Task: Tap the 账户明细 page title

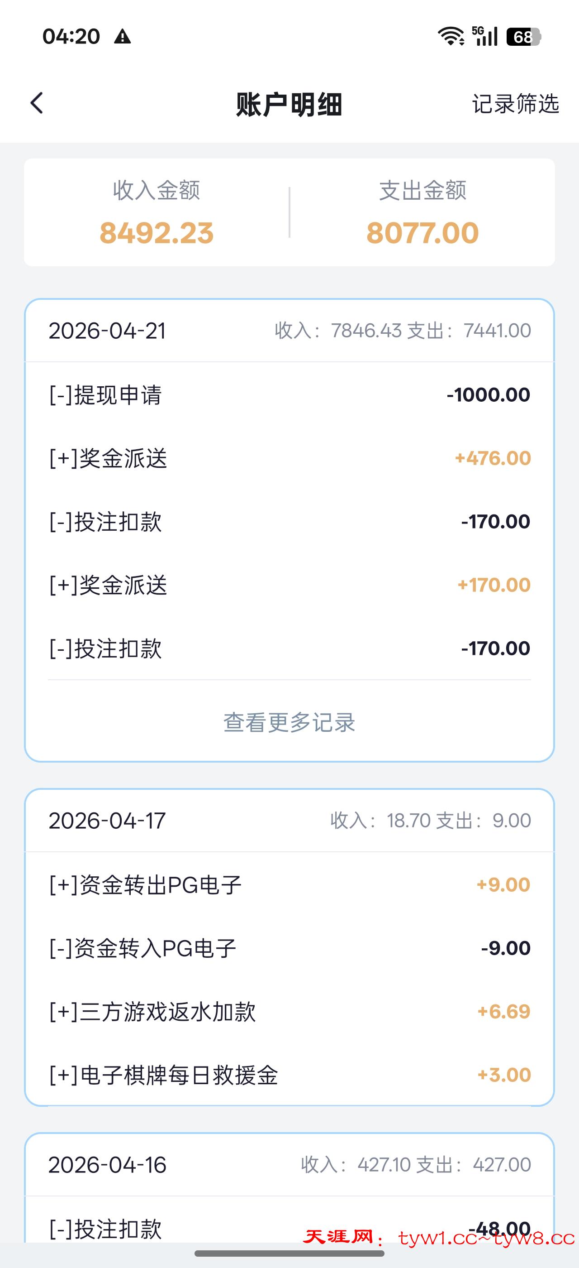Action: 289,104
